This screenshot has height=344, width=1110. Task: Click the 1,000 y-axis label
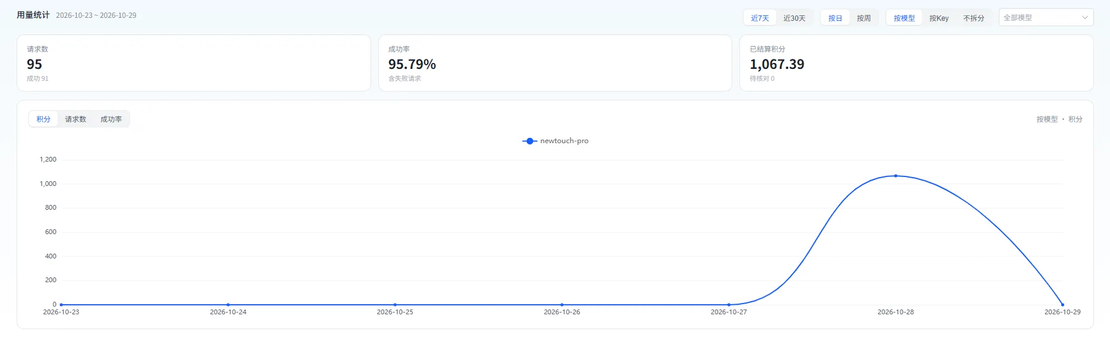pyautogui.click(x=48, y=184)
